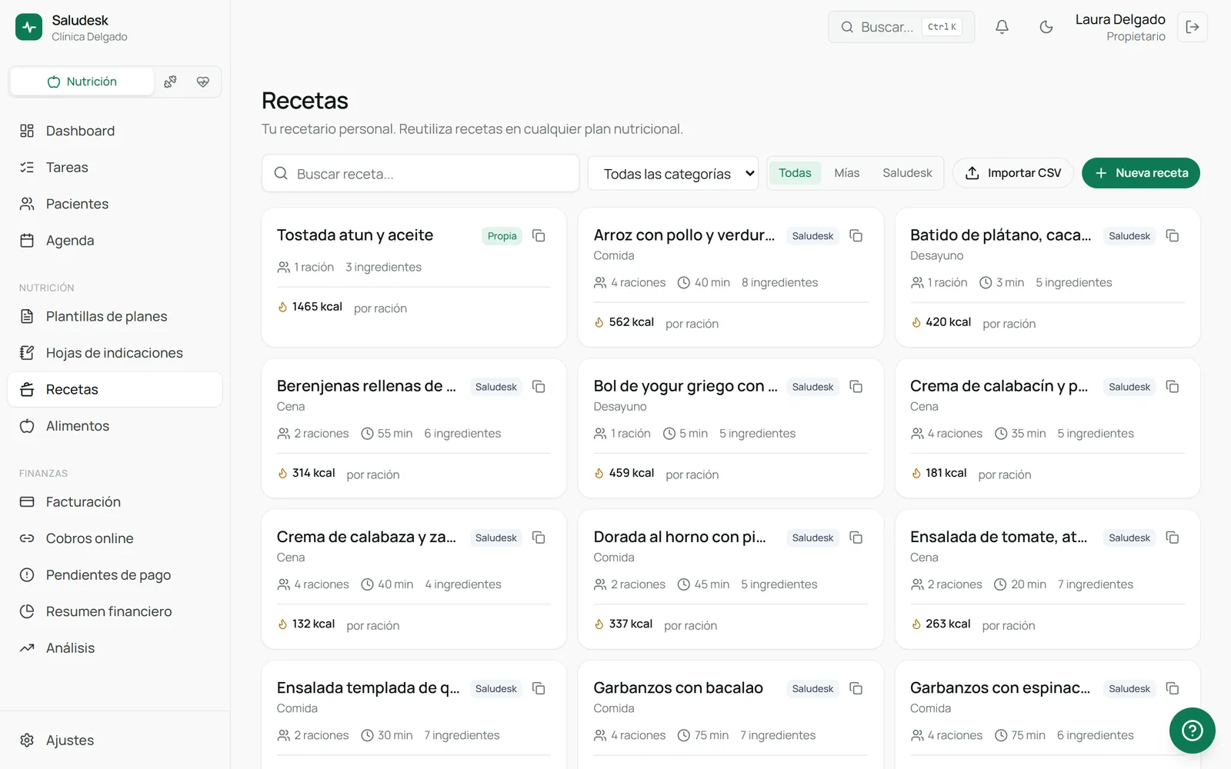1231x769 pixels.
Task: Copy the Bol de yogur griego recipe
Action: pyautogui.click(x=856, y=386)
